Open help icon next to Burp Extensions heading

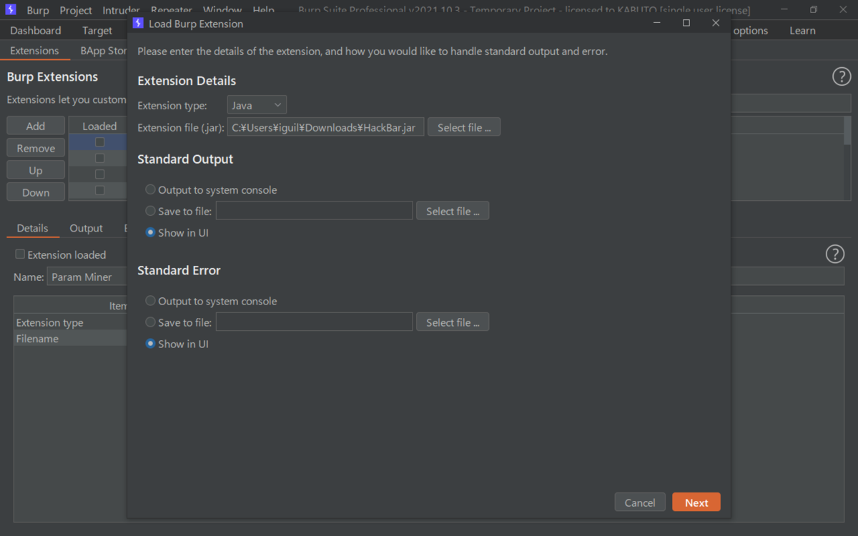coord(842,77)
